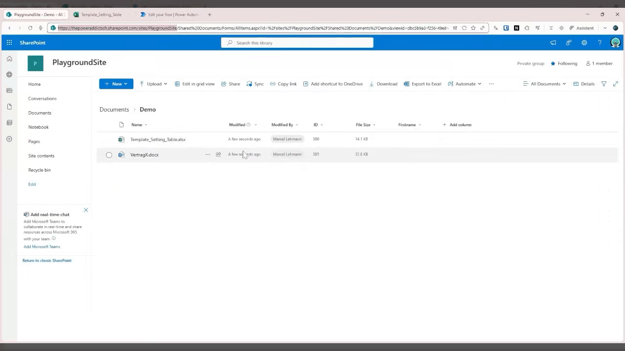This screenshot has width=625, height=351.
Task: Open the filters pane funnel icon
Action: click(x=604, y=84)
